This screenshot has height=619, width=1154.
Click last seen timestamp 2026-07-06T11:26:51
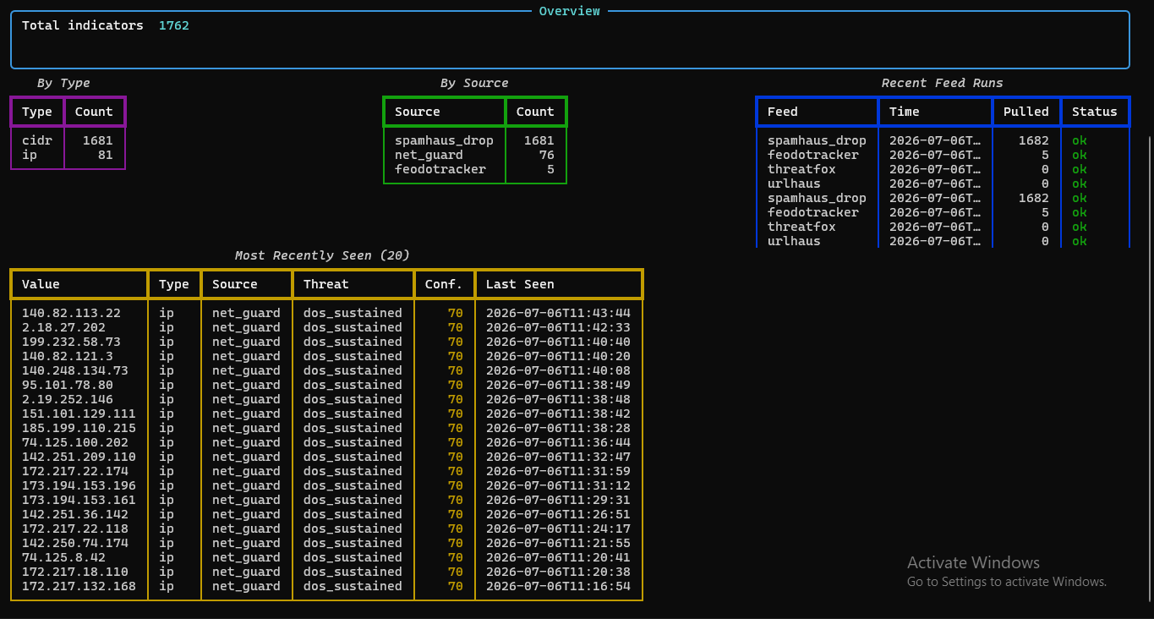(558, 514)
